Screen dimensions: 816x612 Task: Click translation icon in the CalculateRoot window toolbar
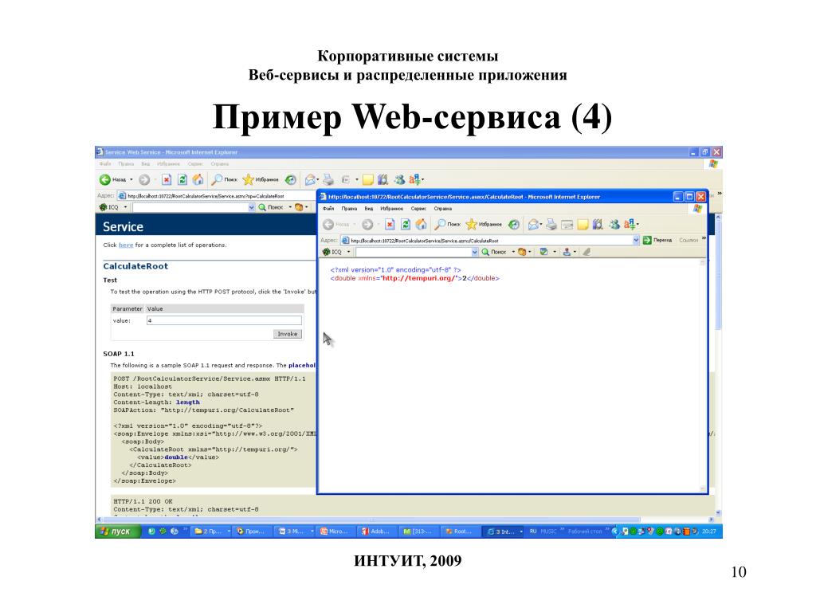point(630,224)
